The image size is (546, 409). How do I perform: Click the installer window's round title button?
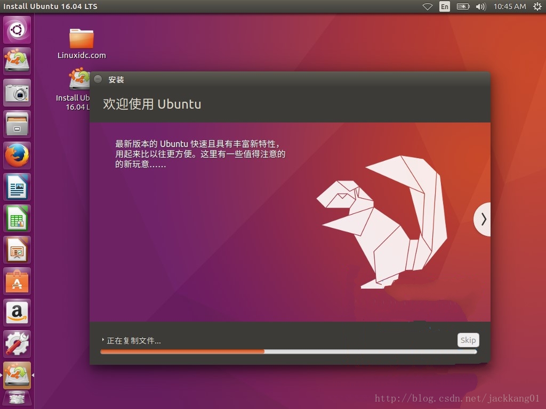pyautogui.click(x=98, y=79)
